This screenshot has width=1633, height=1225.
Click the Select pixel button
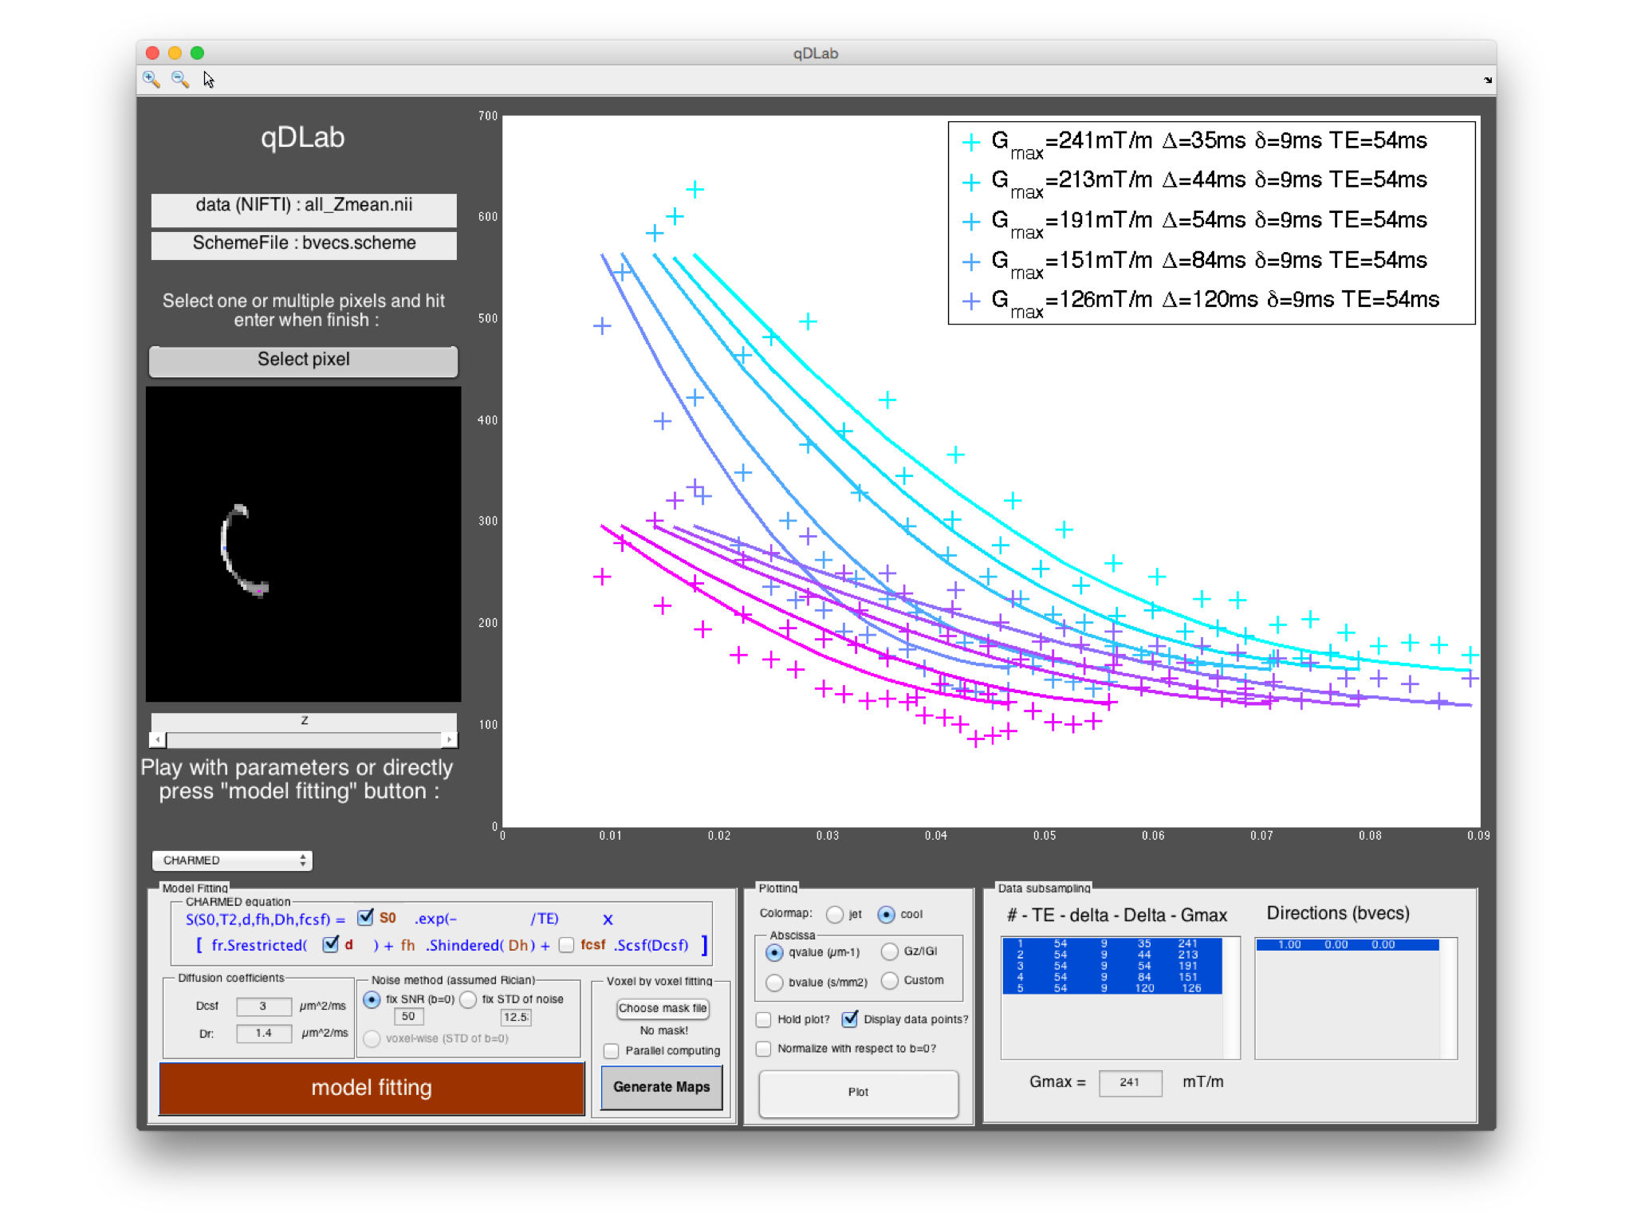[x=303, y=360]
